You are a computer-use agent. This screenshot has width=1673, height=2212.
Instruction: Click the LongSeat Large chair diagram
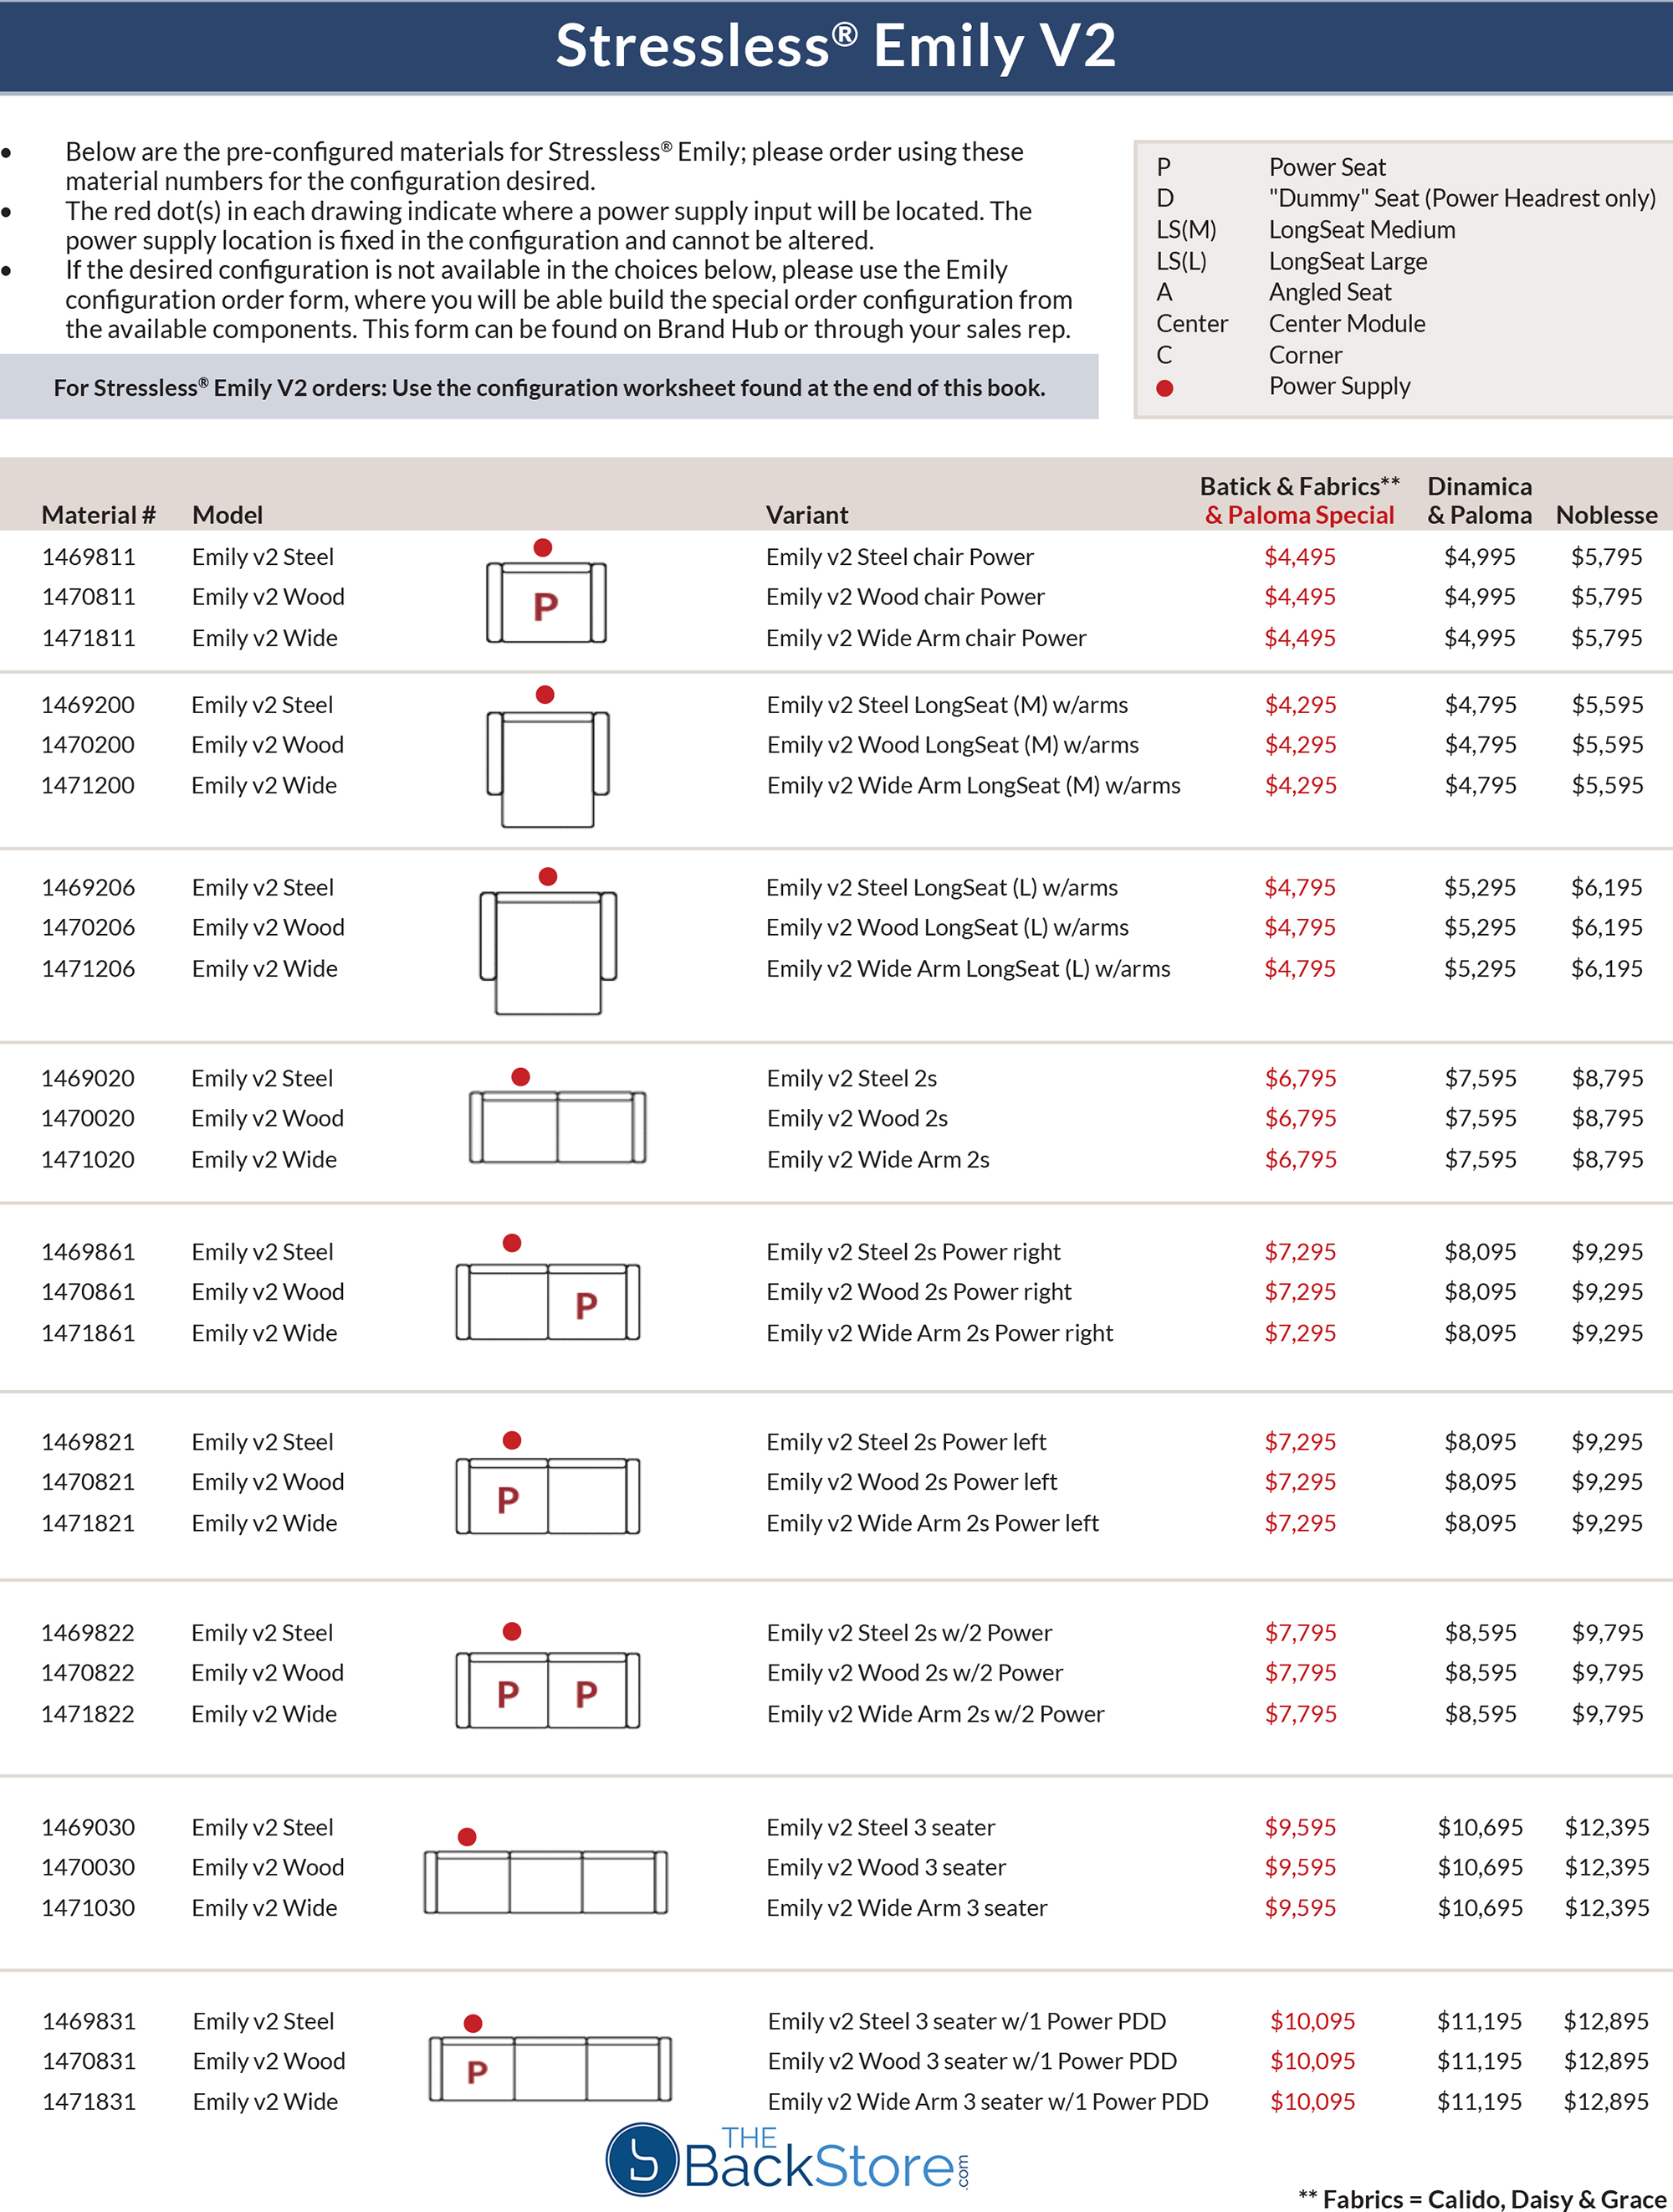[x=548, y=952]
